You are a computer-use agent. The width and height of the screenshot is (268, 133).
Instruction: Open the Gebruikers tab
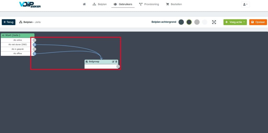pos(123,4)
